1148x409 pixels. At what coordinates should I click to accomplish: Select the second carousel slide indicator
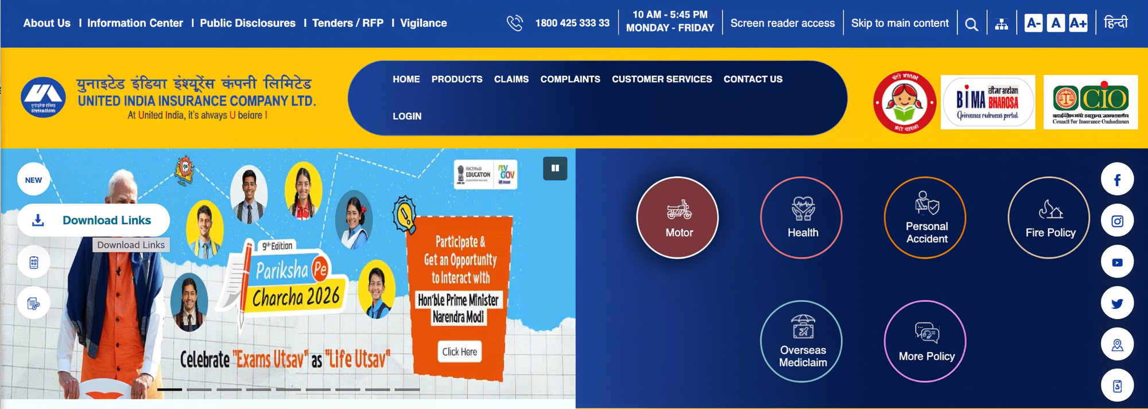coord(199,389)
